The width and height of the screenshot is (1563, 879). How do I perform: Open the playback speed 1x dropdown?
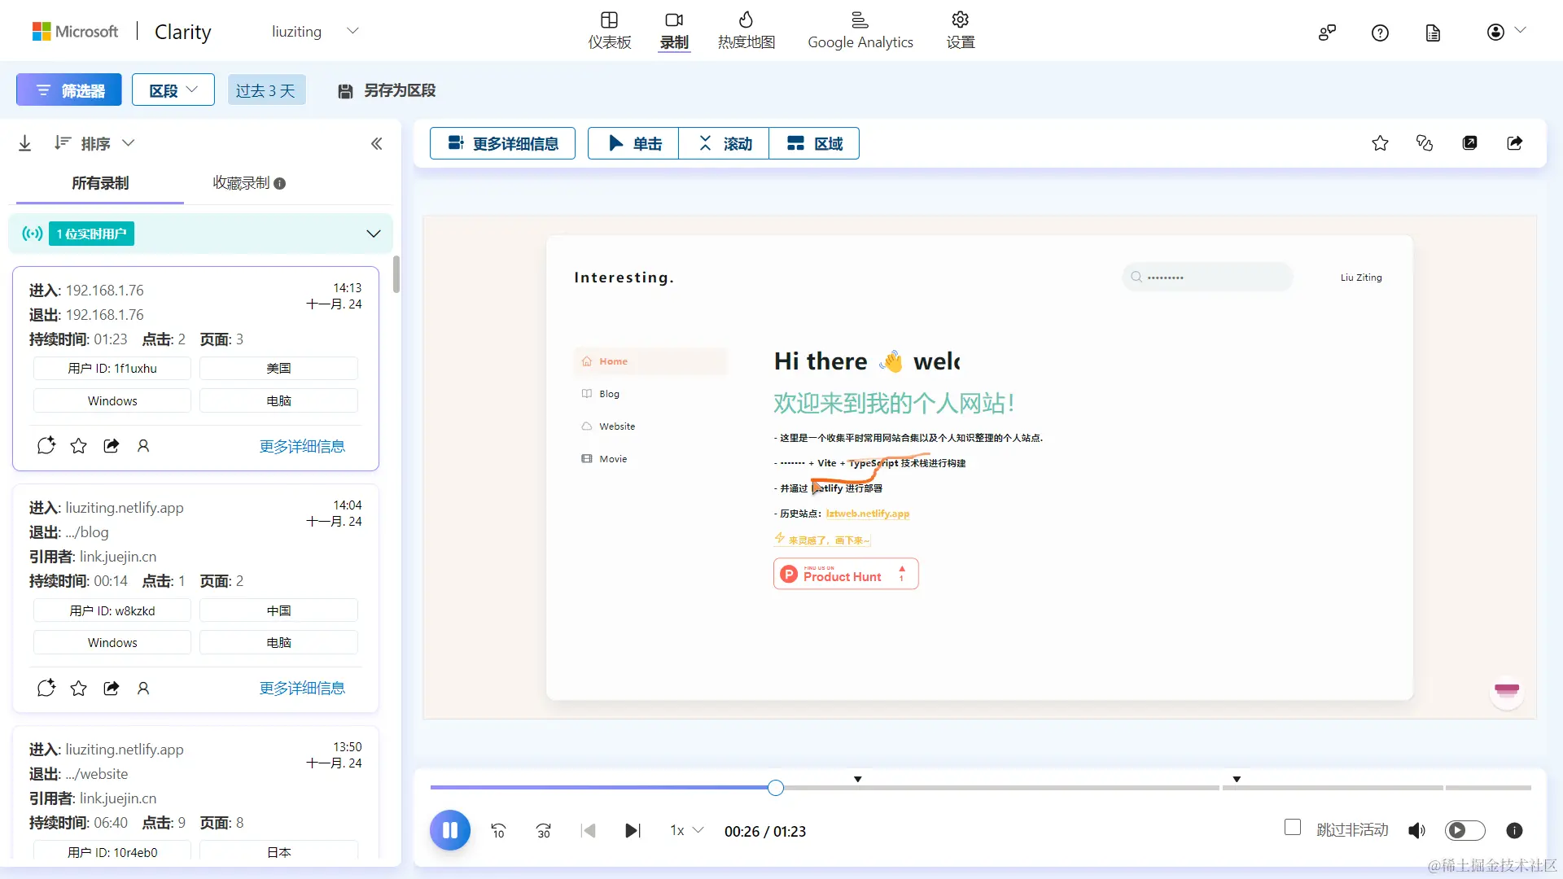686,830
